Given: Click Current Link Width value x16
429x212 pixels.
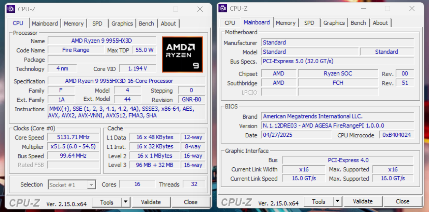Looking at the screenshot, I should click(x=304, y=169).
